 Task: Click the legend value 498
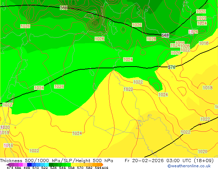point(27,168)
